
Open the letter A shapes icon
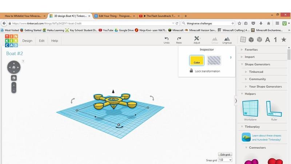[267, 40]
